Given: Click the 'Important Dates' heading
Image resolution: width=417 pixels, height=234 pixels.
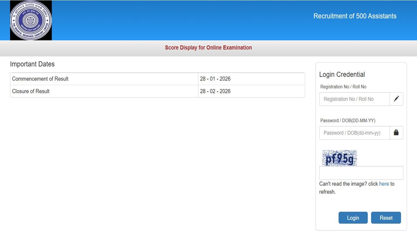Looking at the screenshot, I should (33, 64).
